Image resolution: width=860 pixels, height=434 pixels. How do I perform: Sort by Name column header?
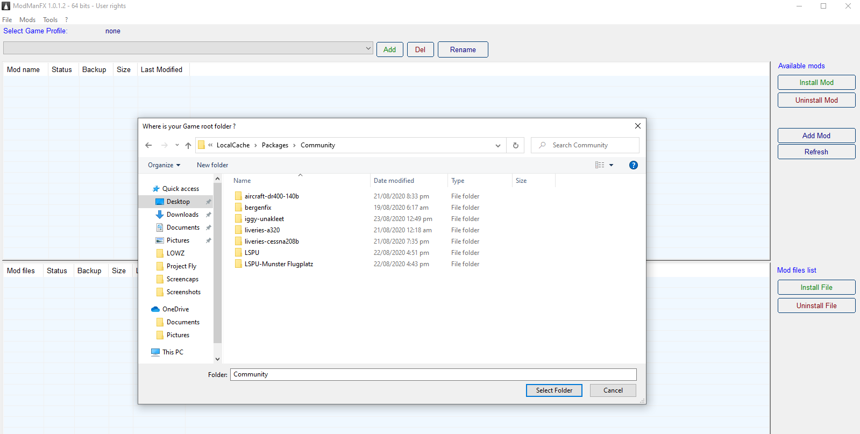[x=300, y=181]
